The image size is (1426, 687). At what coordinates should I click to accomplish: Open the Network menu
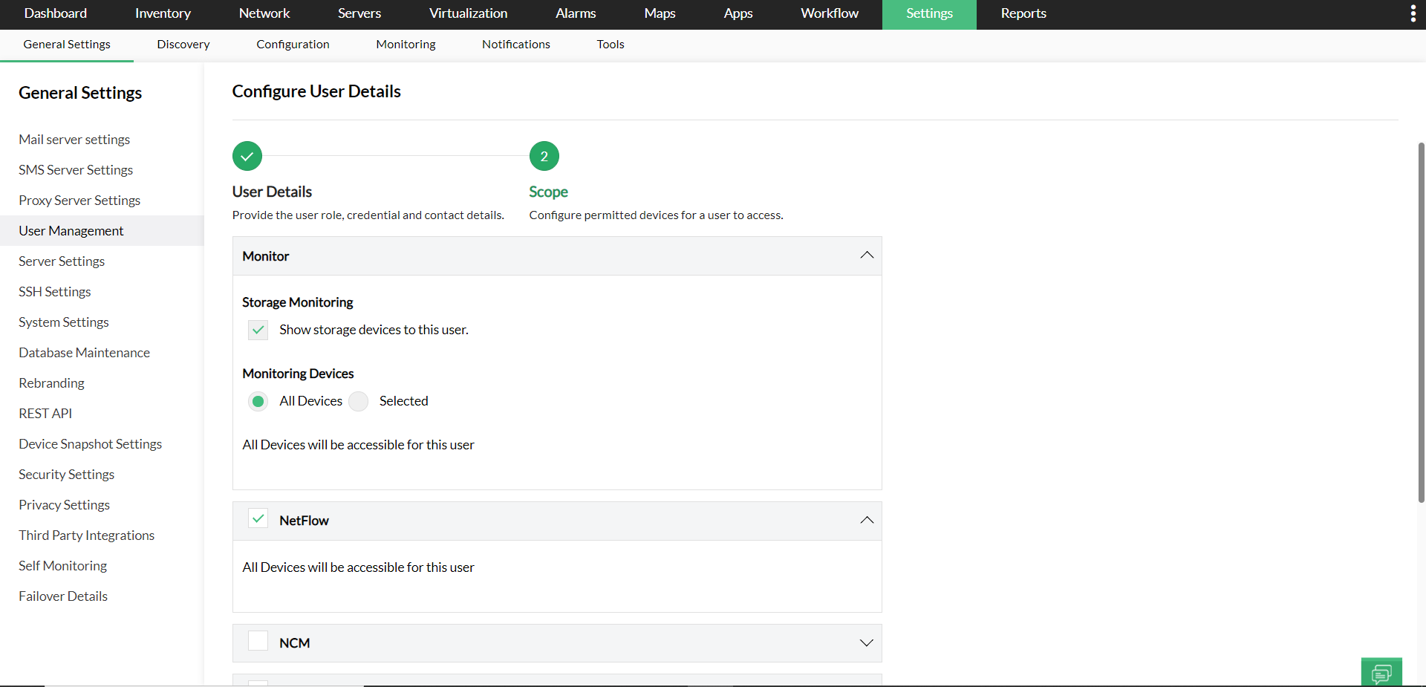pyautogui.click(x=264, y=13)
